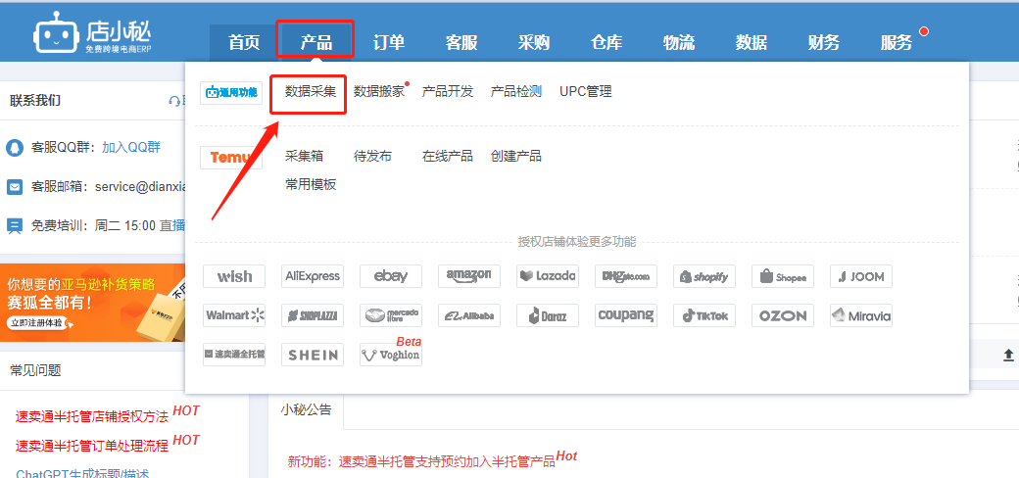Open Temu 在线产品
Screen dimensions: 1019x478
pyautogui.click(x=448, y=156)
